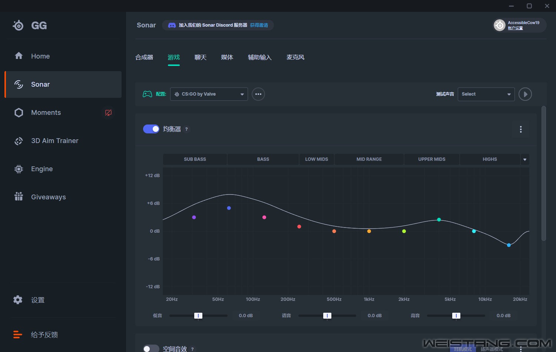Open the Home sidebar item
This screenshot has width=556, height=352.
pos(63,56)
